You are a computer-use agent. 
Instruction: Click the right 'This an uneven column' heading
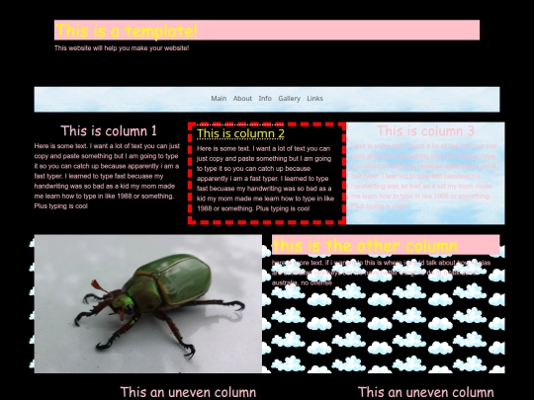tap(425, 392)
